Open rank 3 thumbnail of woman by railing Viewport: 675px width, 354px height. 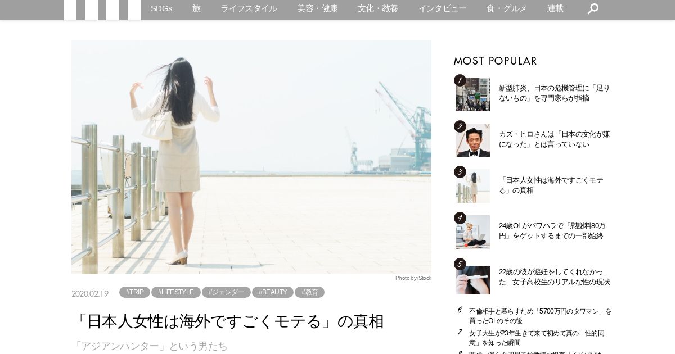coord(473,186)
